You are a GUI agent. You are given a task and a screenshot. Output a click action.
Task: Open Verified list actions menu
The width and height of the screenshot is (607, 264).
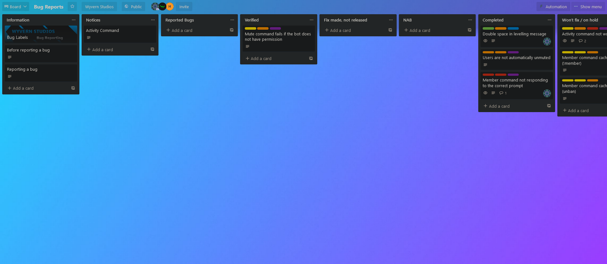(312, 20)
